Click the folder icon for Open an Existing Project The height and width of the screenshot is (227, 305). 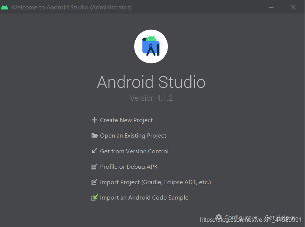[x=94, y=135]
